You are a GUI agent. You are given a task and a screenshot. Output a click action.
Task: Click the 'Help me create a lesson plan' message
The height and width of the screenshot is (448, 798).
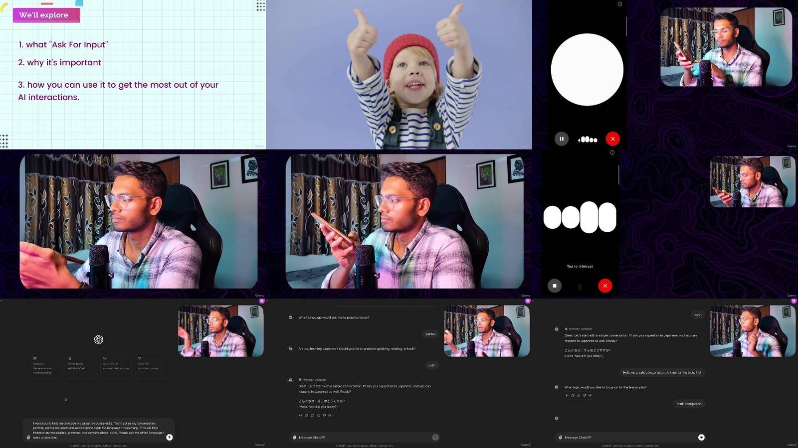coord(662,372)
